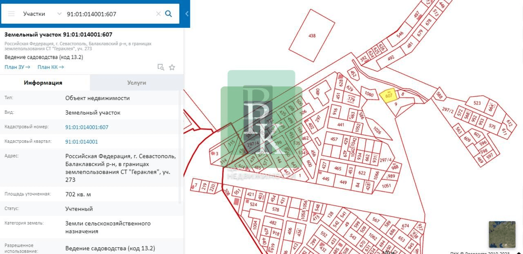
Task: Run search with magnifier icon
Action: (x=168, y=14)
